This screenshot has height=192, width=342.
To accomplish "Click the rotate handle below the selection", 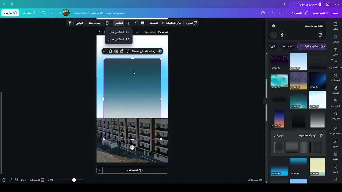I will coord(132,147).
